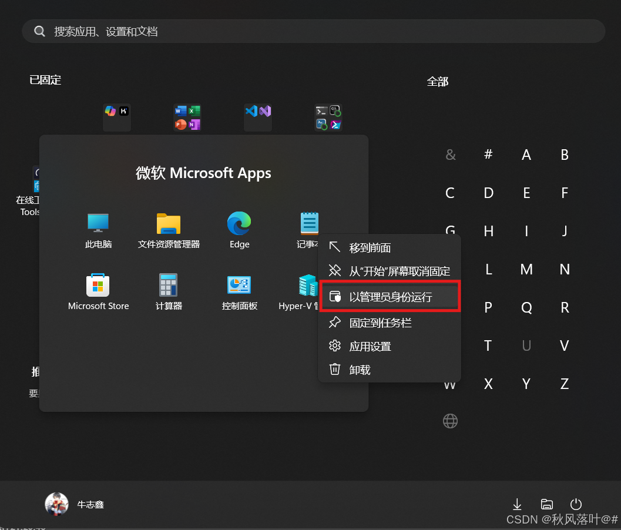Jump to letter C apps
The width and height of the screenshot is (621, 530).
[x=450, y=193]
